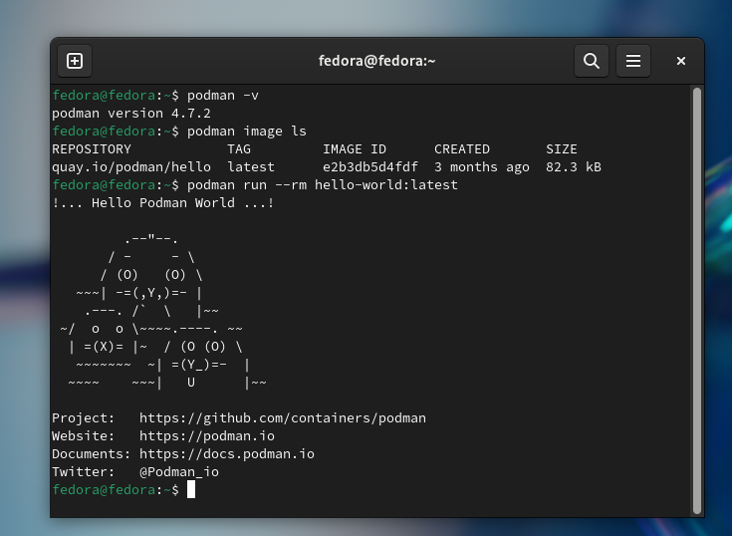
Task: Click the quay.io/podman/hello repository name
Action: [x=131, y=167]
